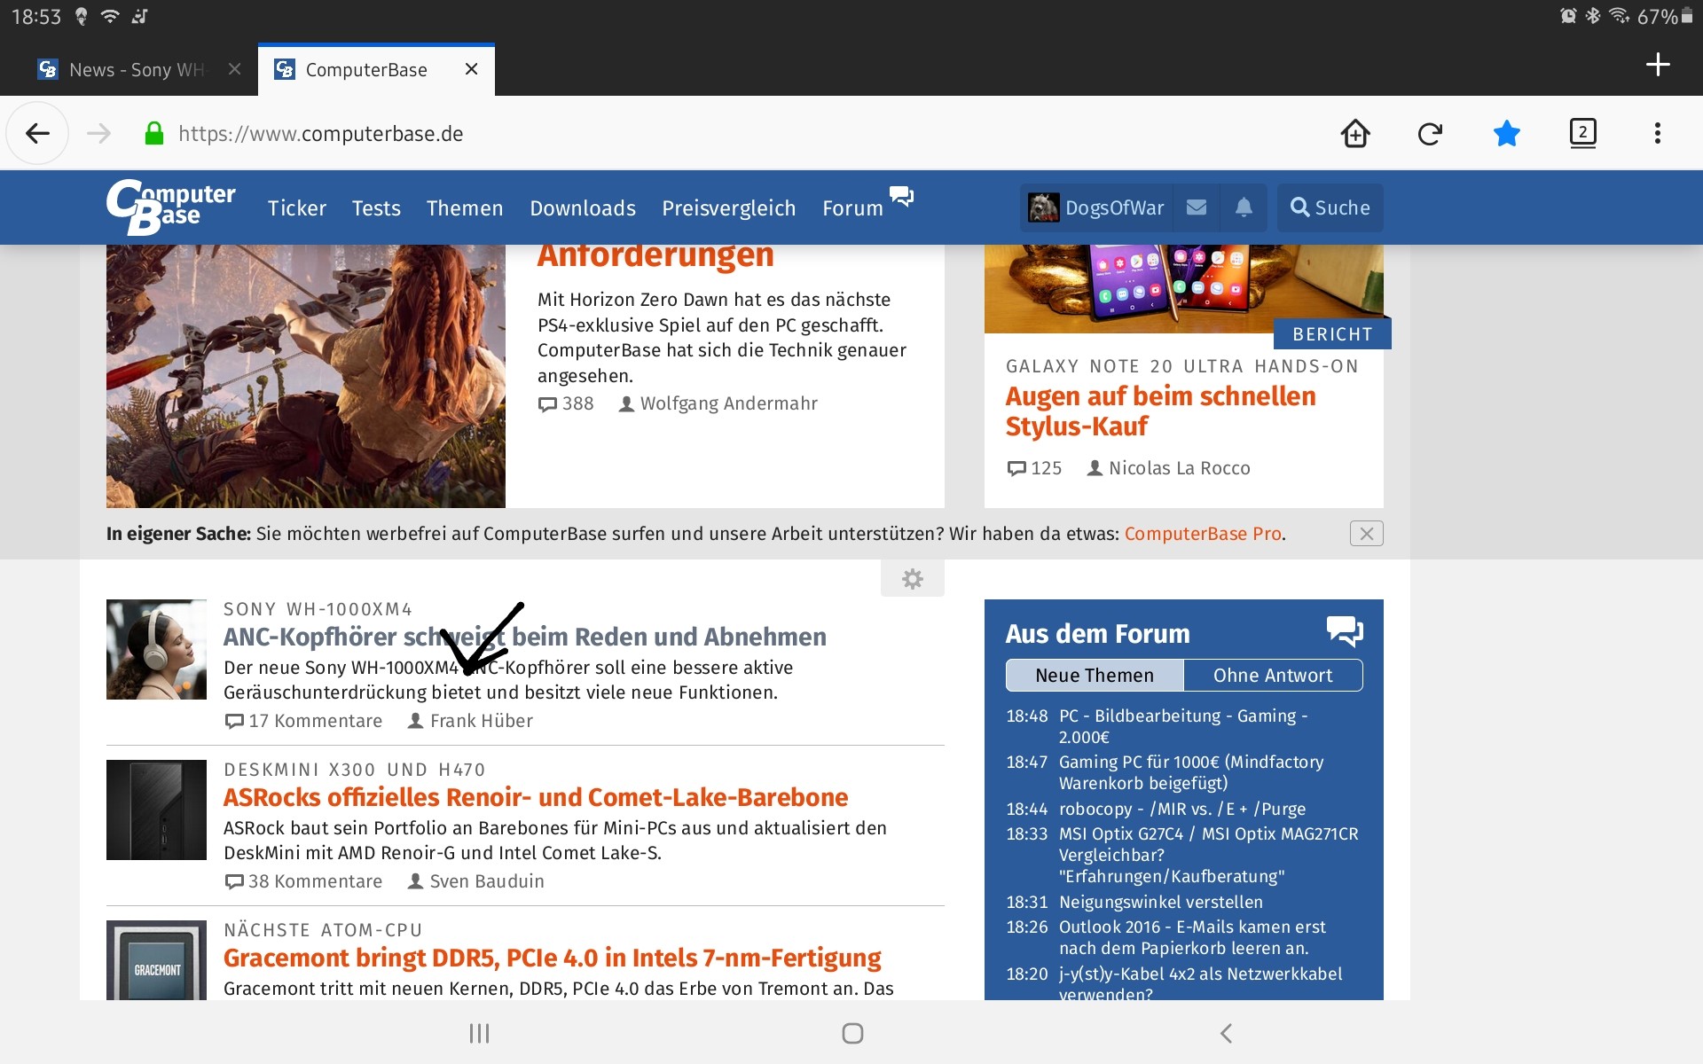Screen dimensions: 1703x1064
Task: Click the speech bubble icon next to Forum
Action: (902, 197)
